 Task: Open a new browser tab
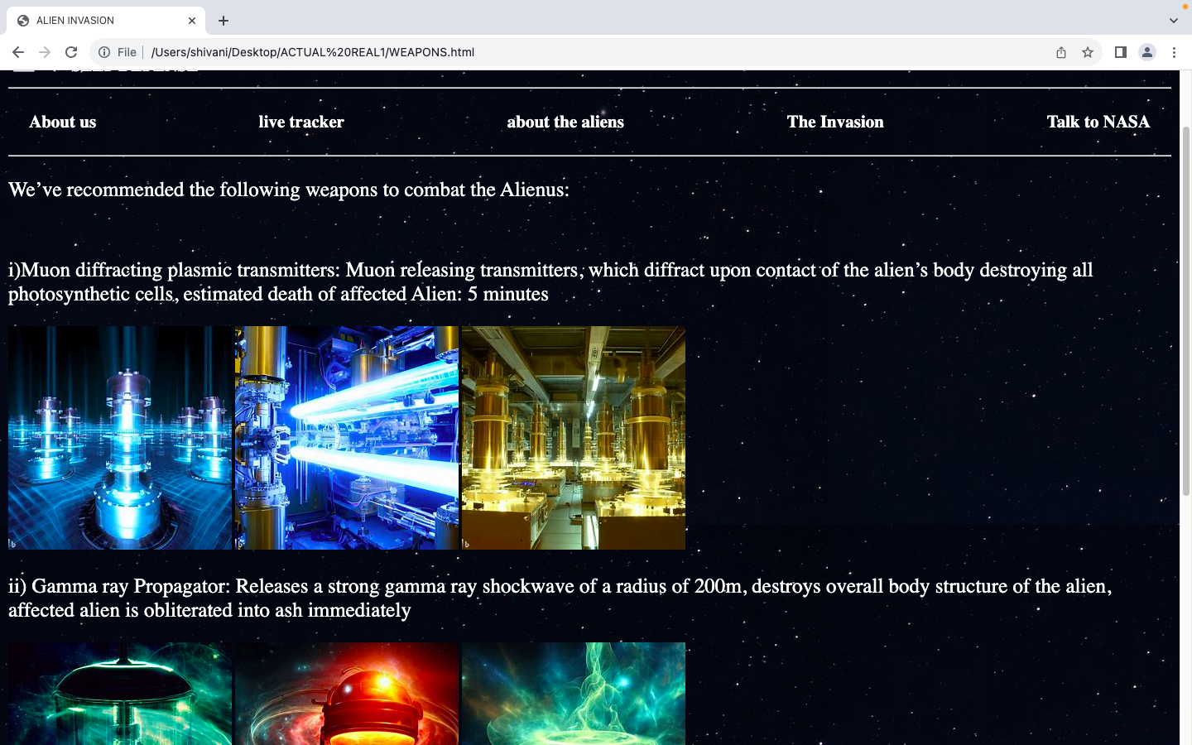pos(223,21)
